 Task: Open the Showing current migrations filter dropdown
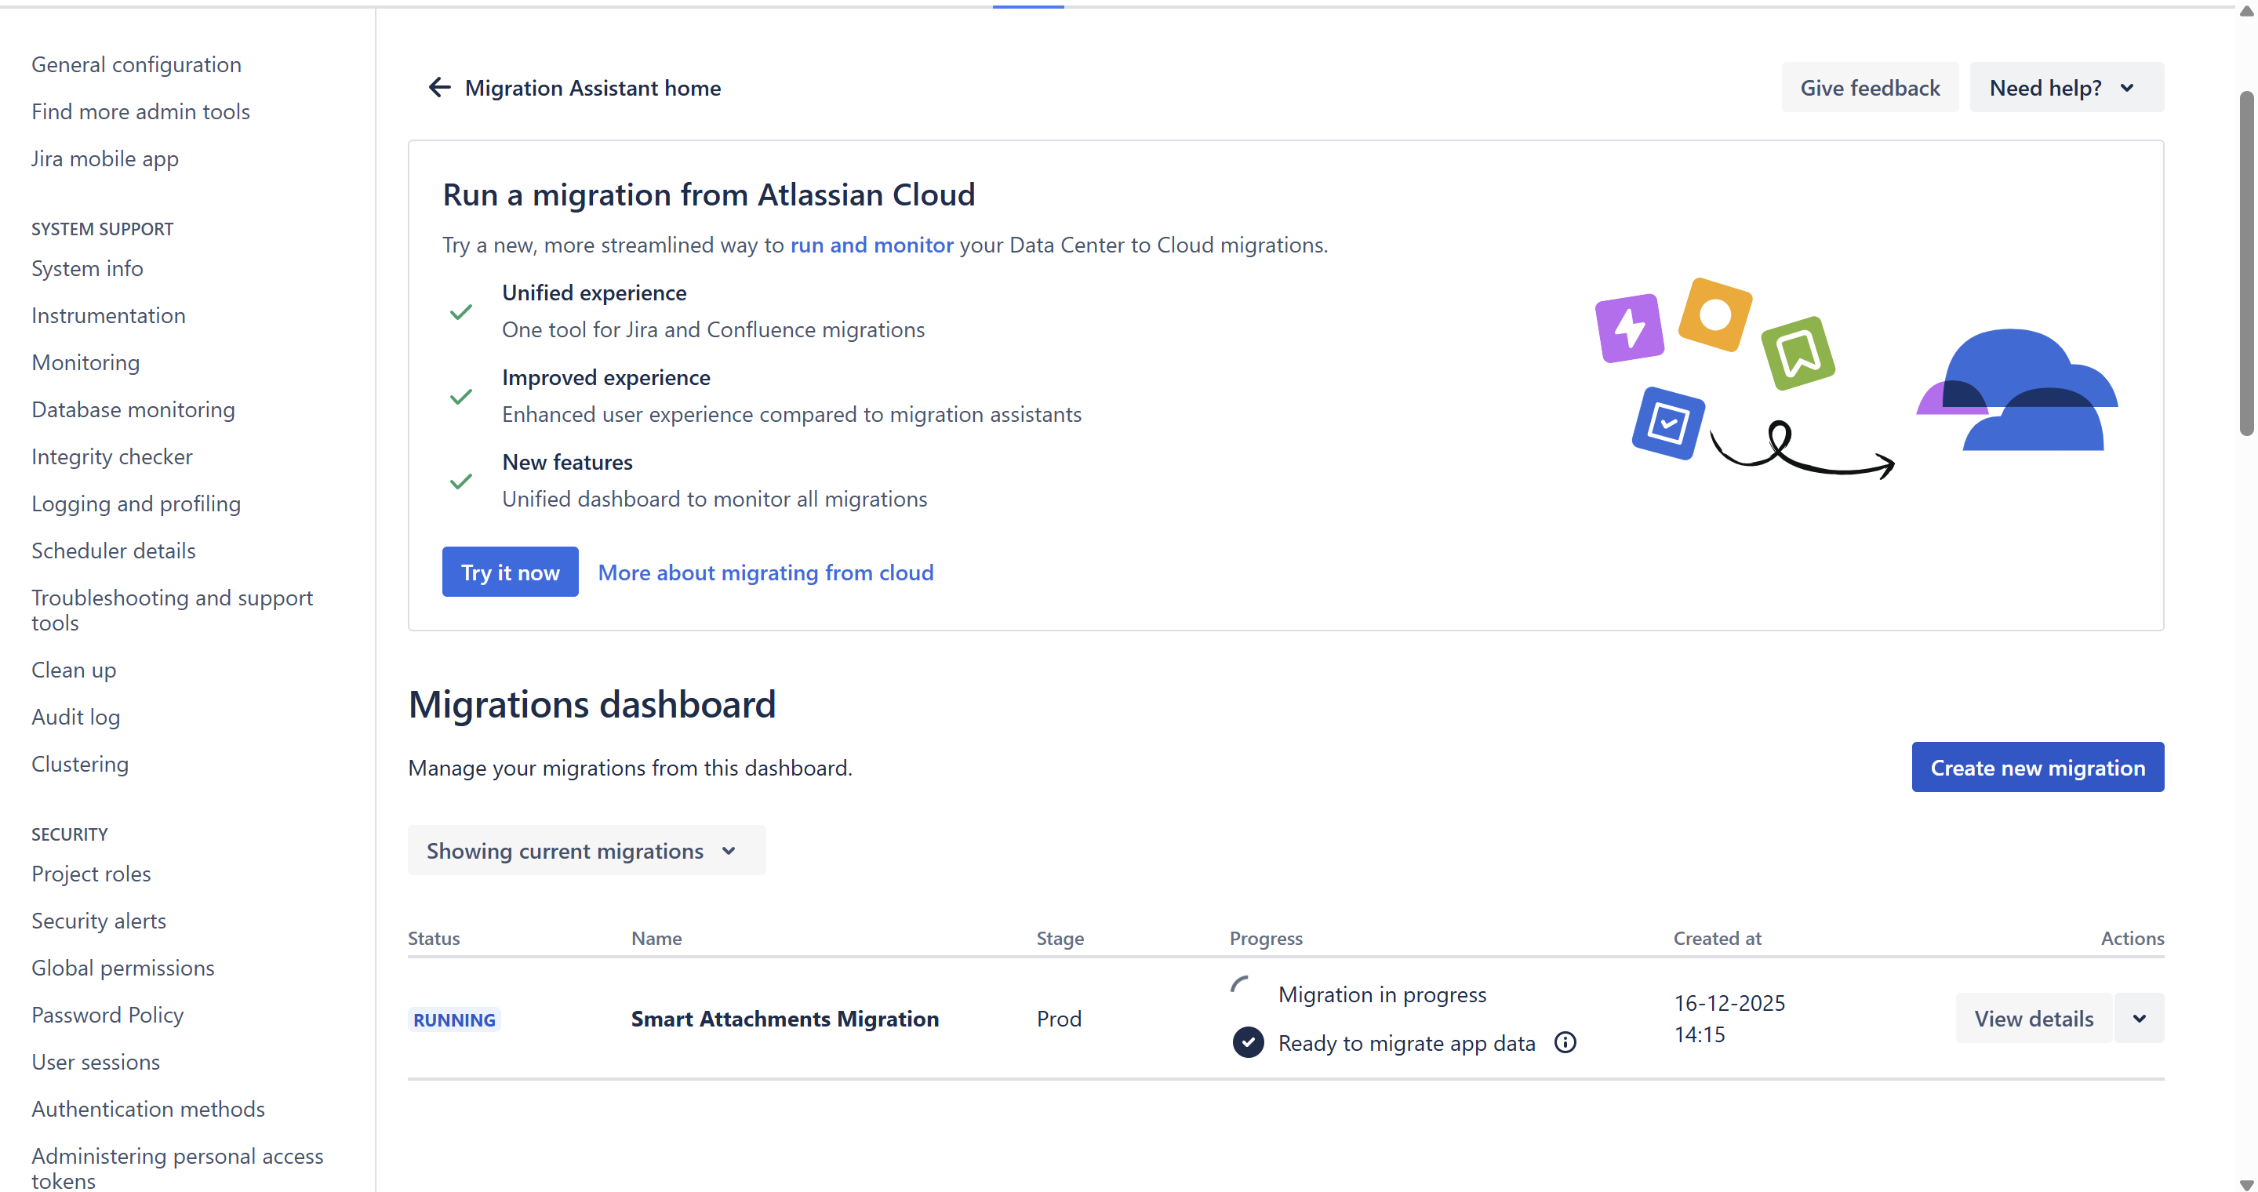(x=586, y=850)
